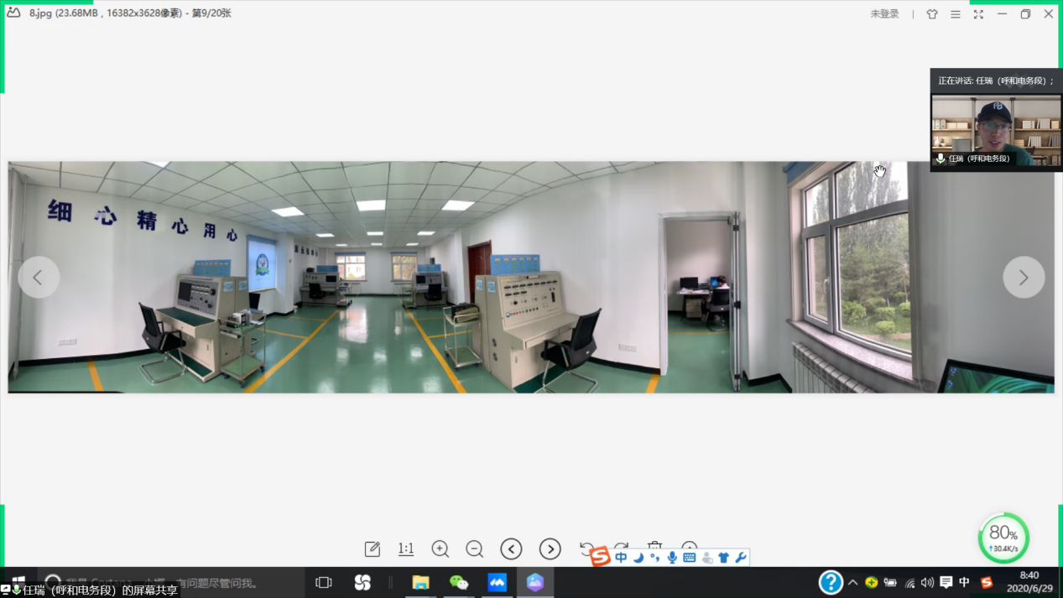
Task: Zoom in with the magnifier plus icon
Action: (440, 549)
